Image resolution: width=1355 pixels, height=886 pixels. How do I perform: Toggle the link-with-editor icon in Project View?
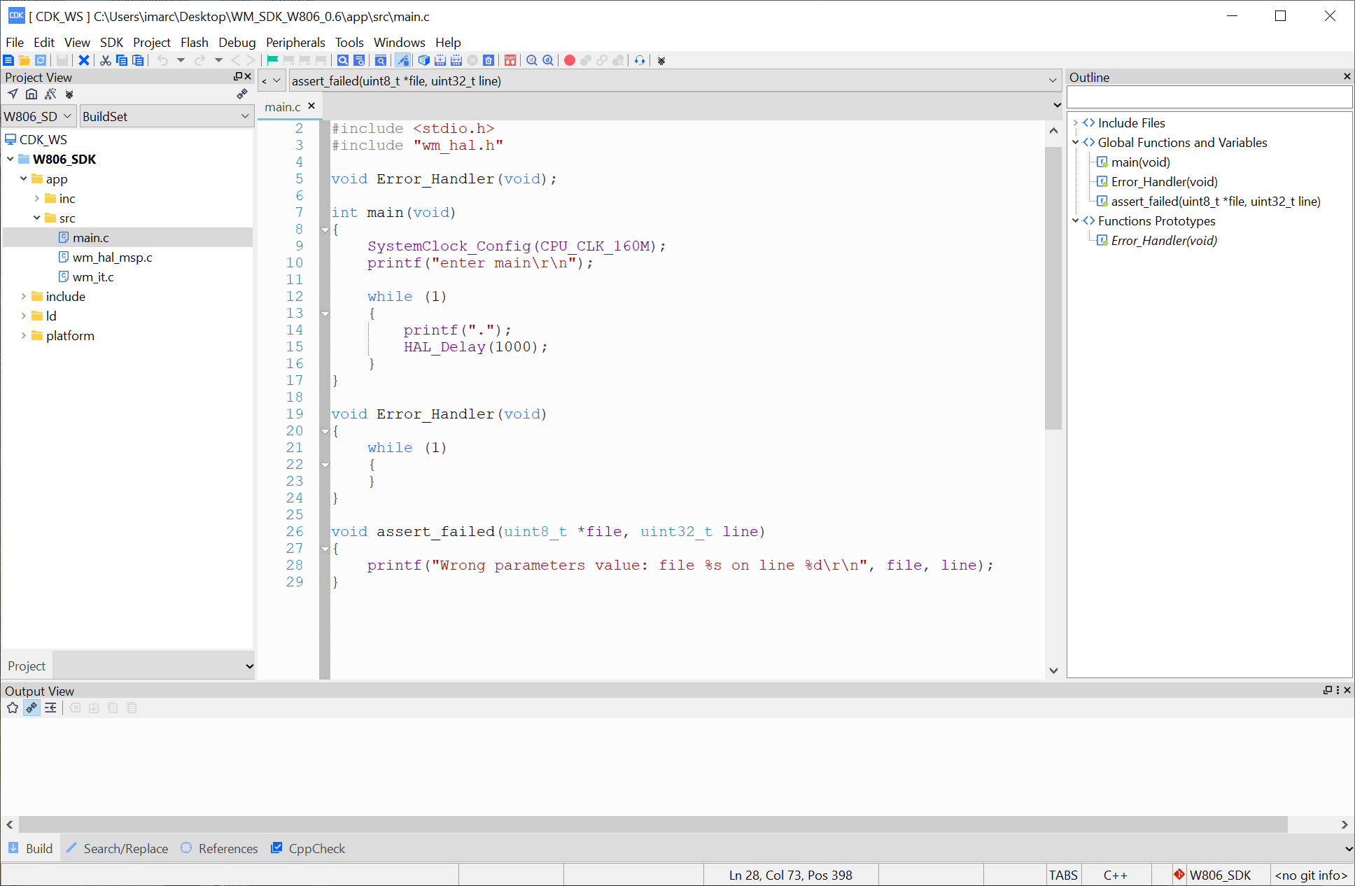tap(242, 94)
